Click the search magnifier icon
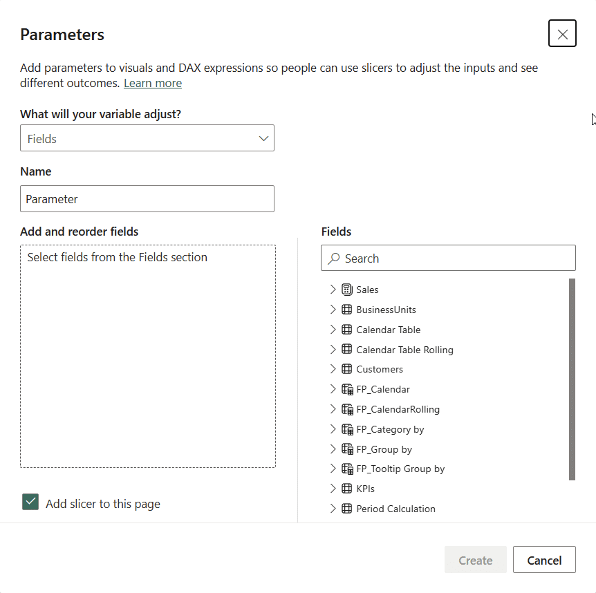Screen dimensions: 596x593 [x=335, y=258]
